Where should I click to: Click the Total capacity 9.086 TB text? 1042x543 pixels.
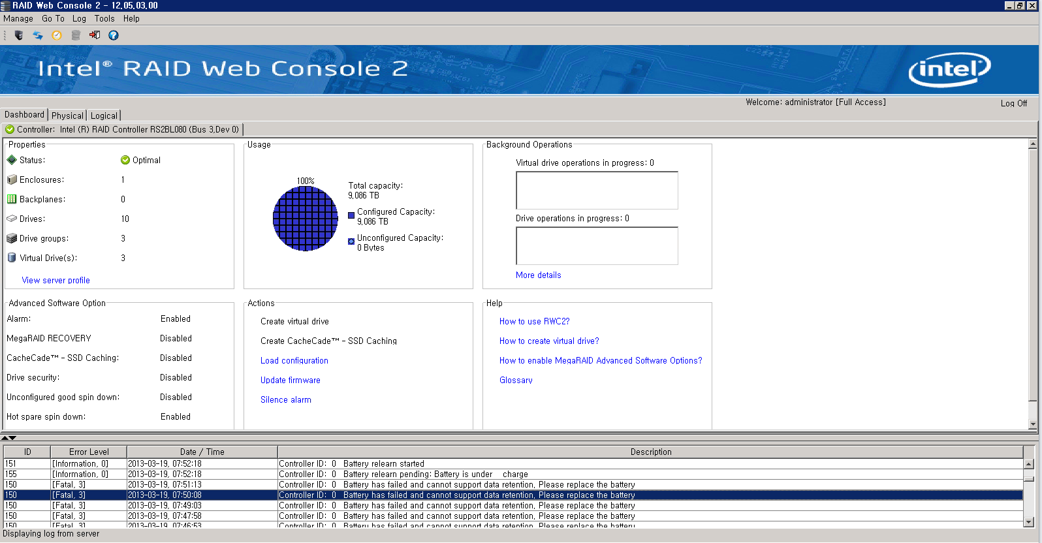click(x=375, y=191)
